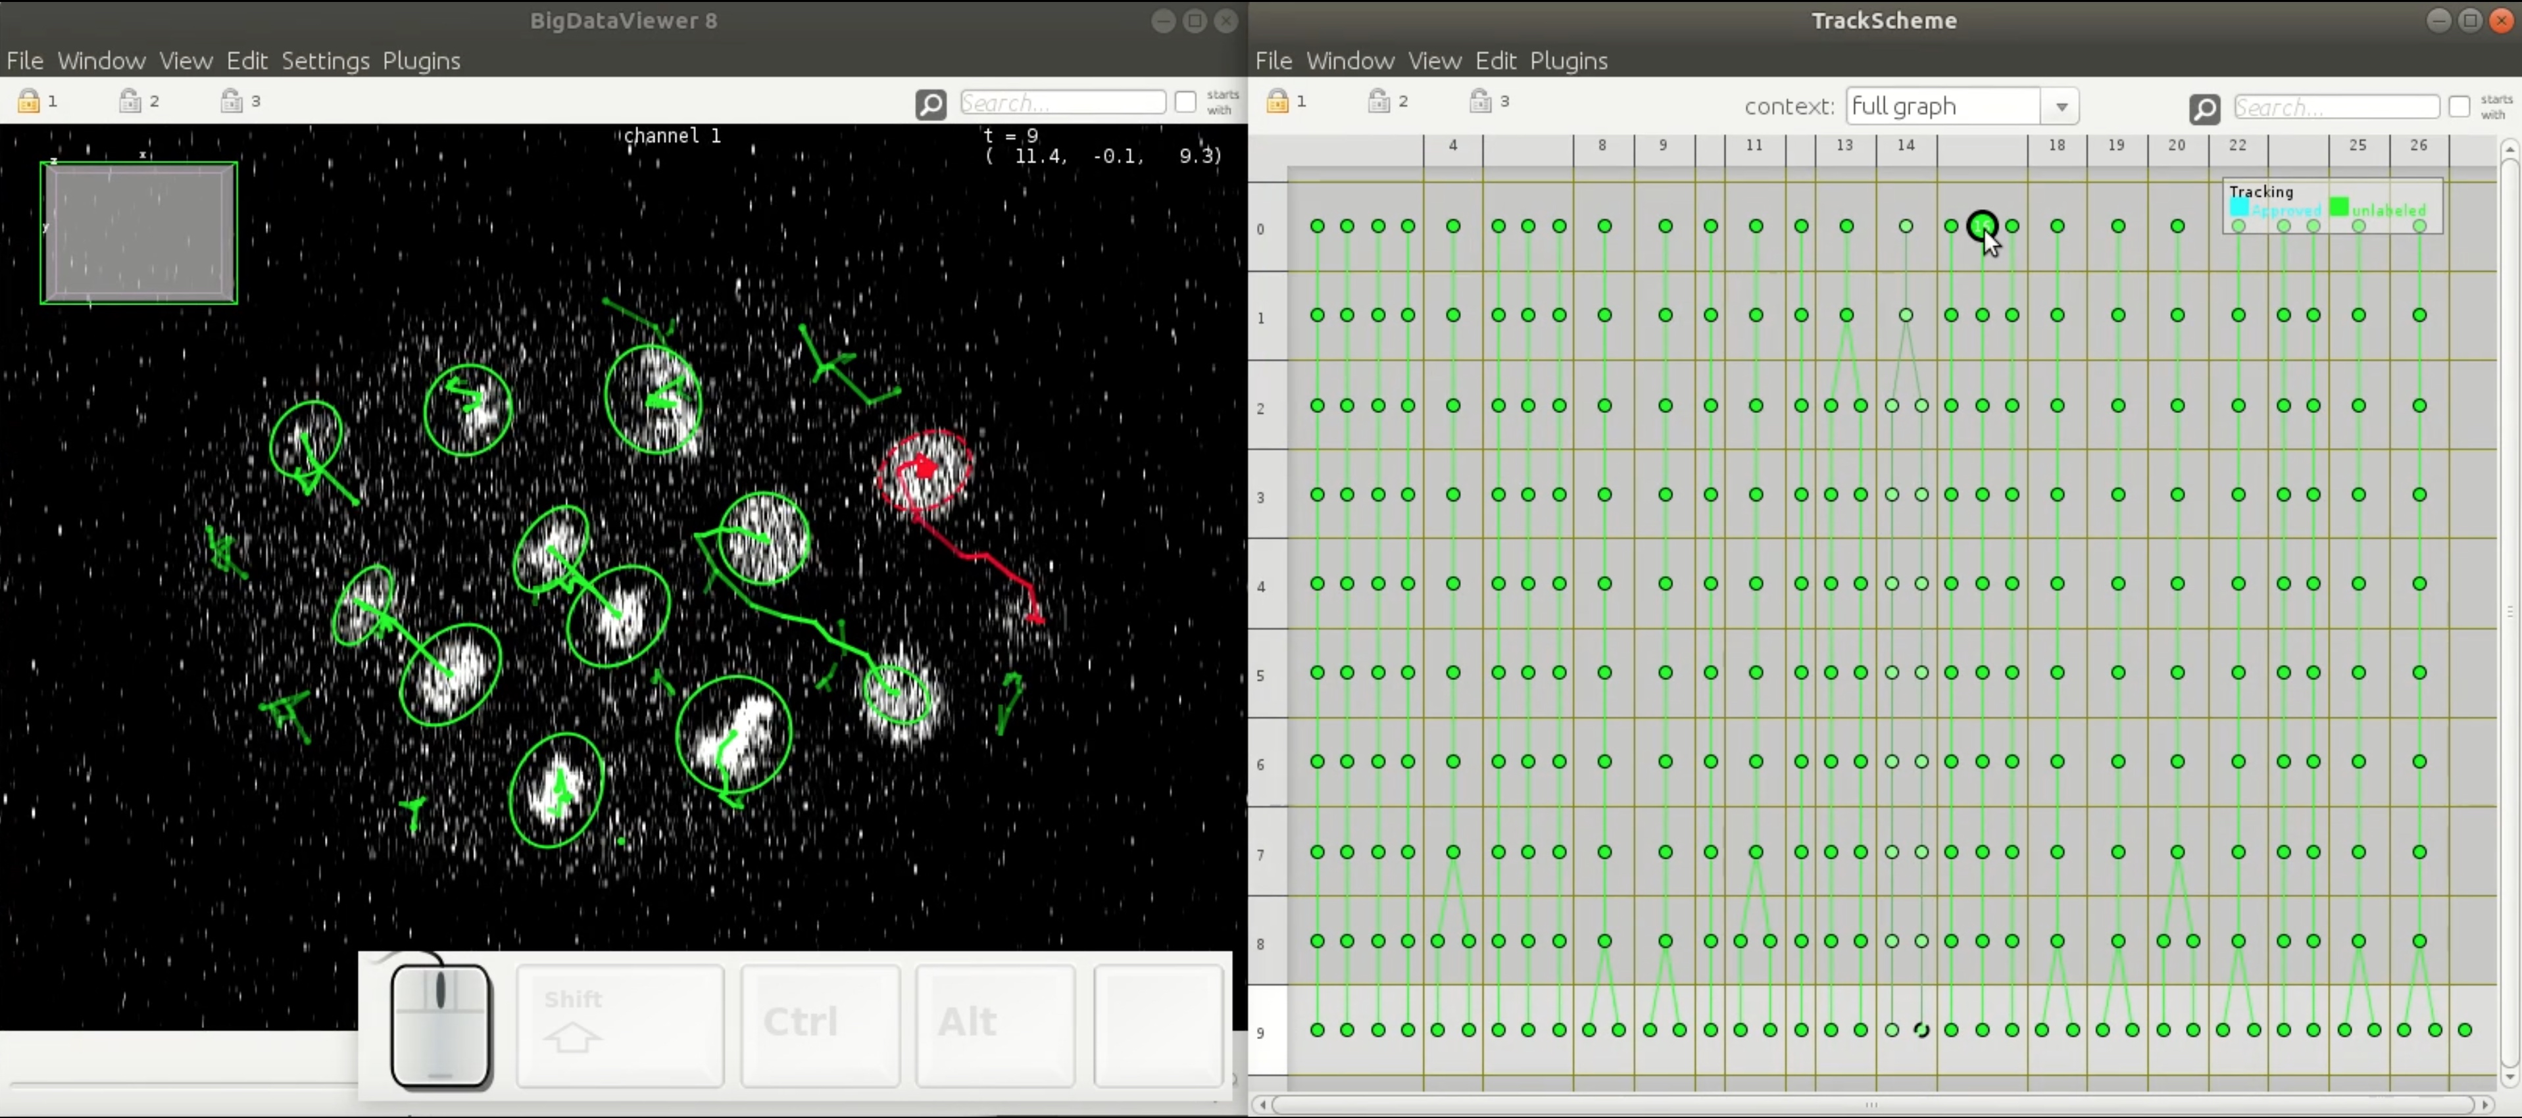Open Edit menu in TrackScheme

(x=1496, y=61)
